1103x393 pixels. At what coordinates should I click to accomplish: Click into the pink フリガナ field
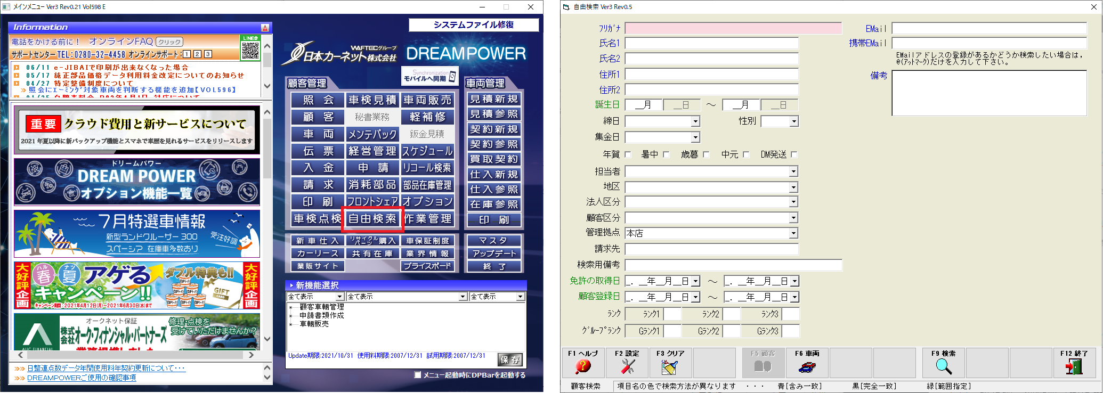click(x=733, y=28)
